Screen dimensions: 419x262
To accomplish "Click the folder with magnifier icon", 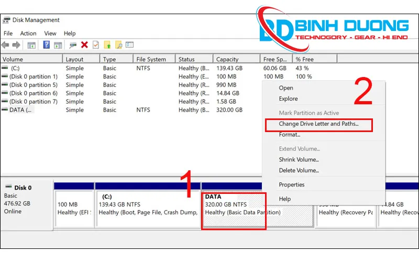I will pos(119,45).
